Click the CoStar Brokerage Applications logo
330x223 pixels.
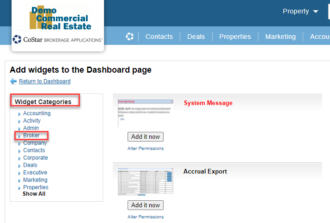58,39
